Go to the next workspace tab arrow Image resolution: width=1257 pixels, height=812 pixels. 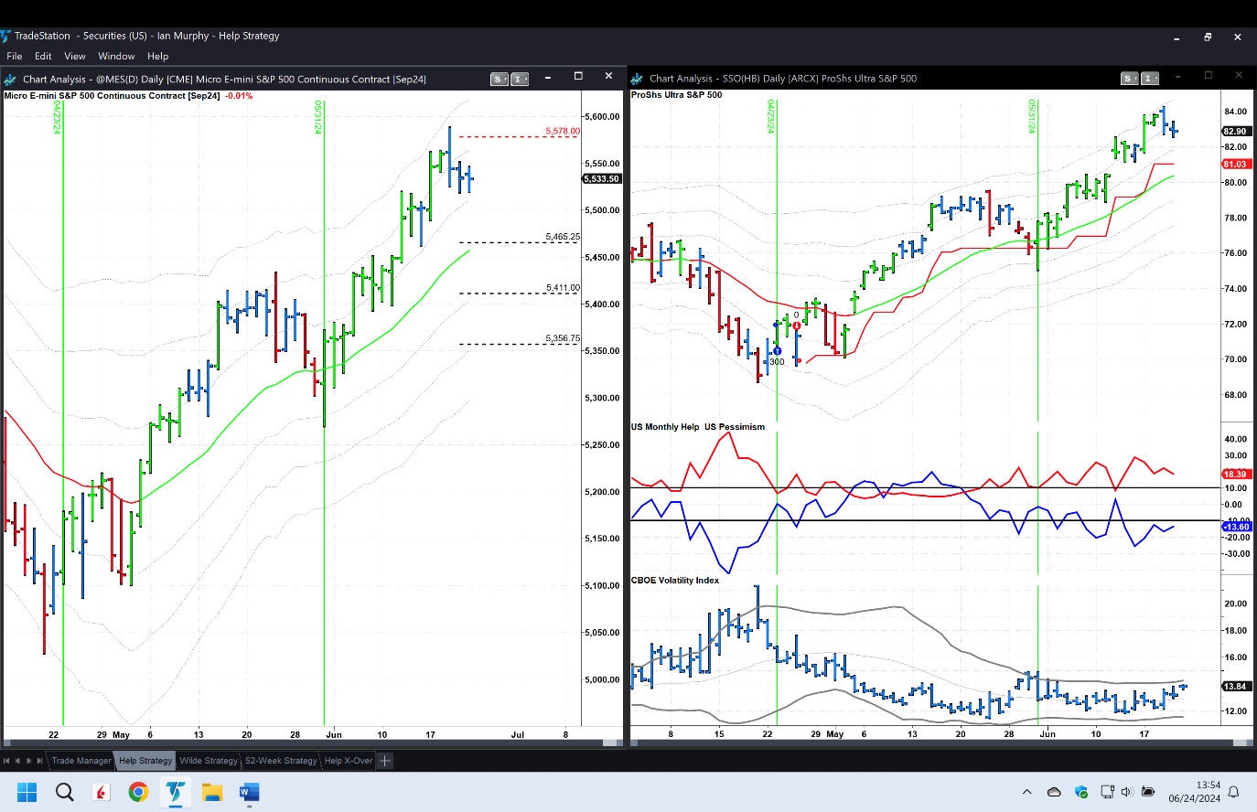(x=28, y=761)
